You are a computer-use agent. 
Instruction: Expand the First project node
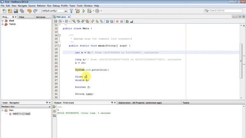coord(3,21)
